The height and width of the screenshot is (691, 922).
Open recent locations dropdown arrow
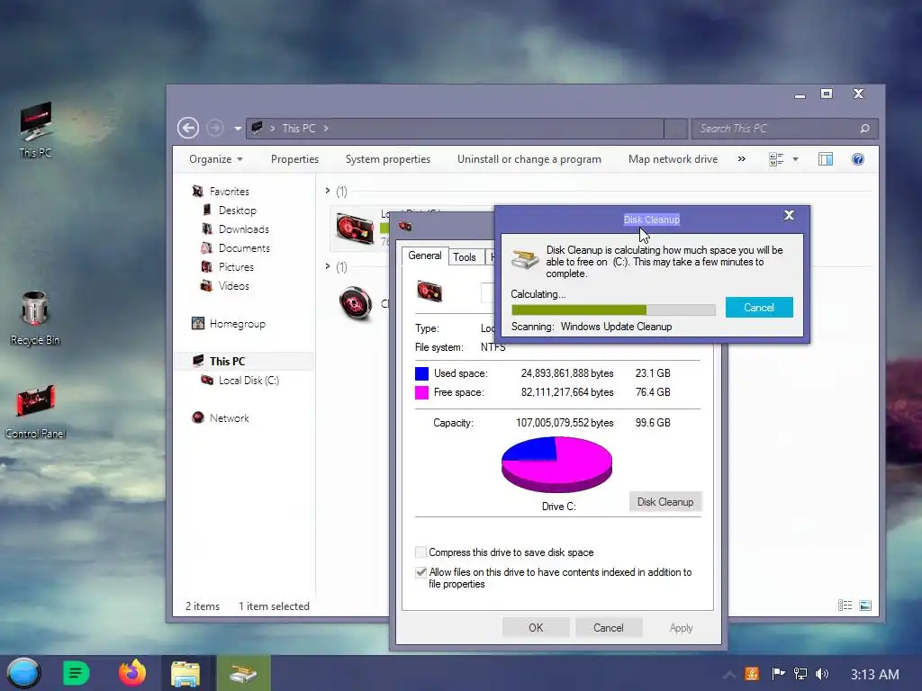pyautogui.click(x=238, y=129)
